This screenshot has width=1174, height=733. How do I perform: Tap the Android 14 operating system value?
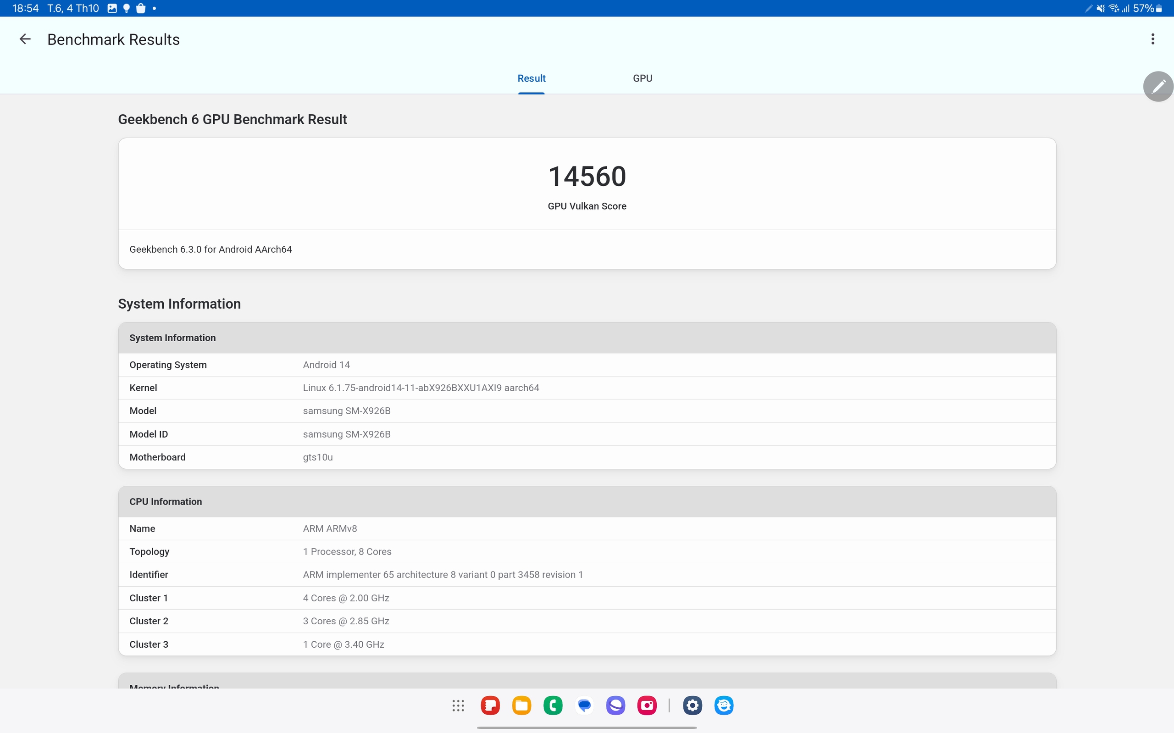pos(326,365)
